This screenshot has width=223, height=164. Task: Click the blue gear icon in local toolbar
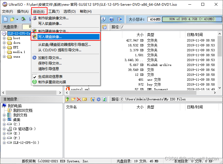tap(99, 99)
